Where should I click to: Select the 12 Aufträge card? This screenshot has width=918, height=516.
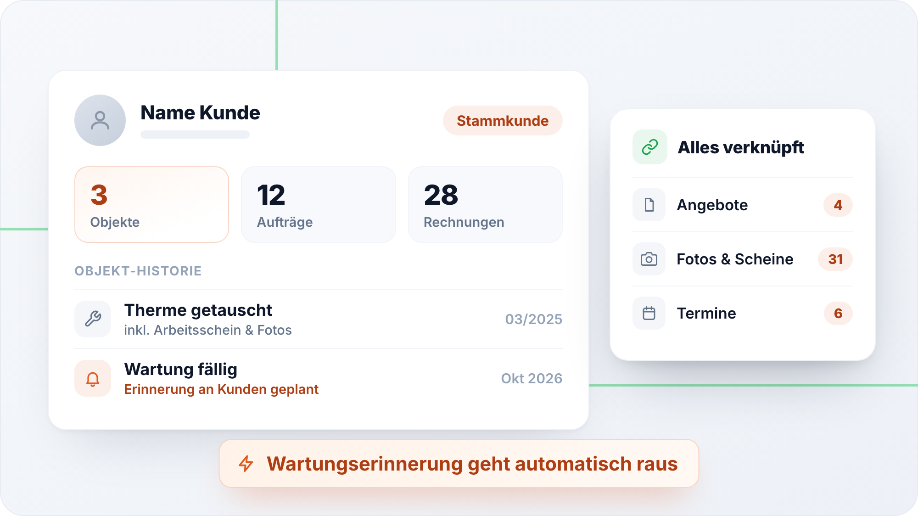(319, 204)
